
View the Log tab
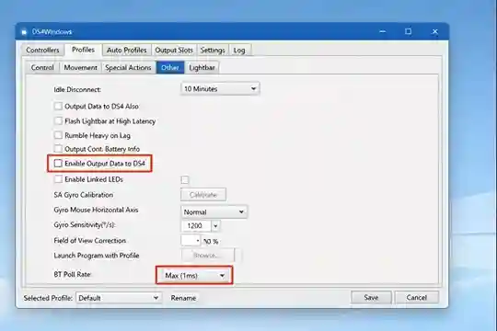pos(239,50)
